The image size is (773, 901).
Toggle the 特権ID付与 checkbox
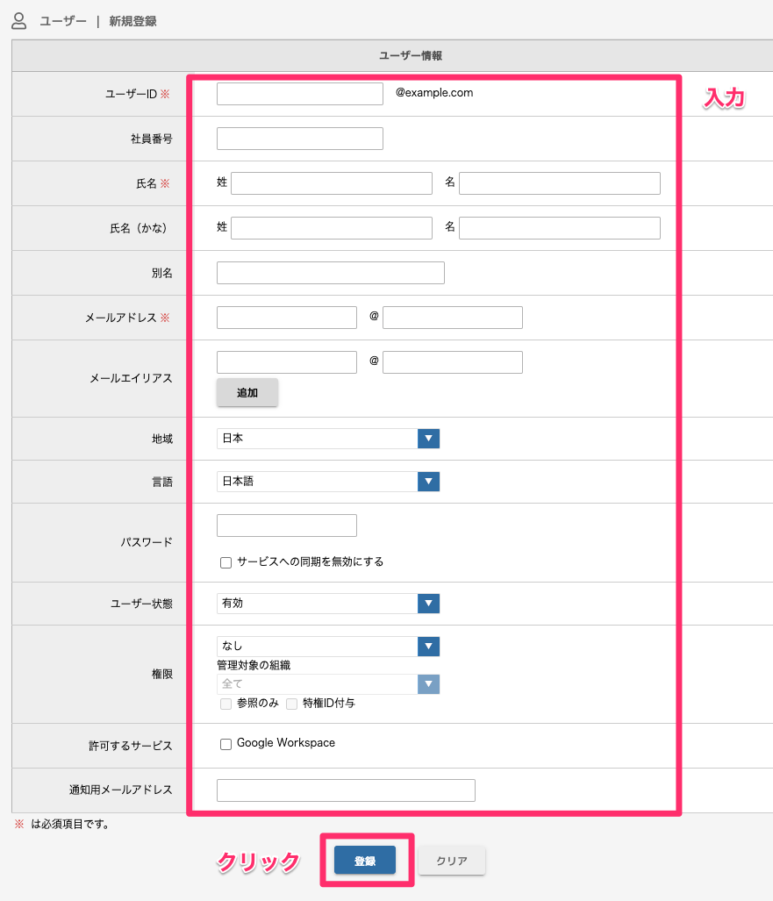coord(292,704)
